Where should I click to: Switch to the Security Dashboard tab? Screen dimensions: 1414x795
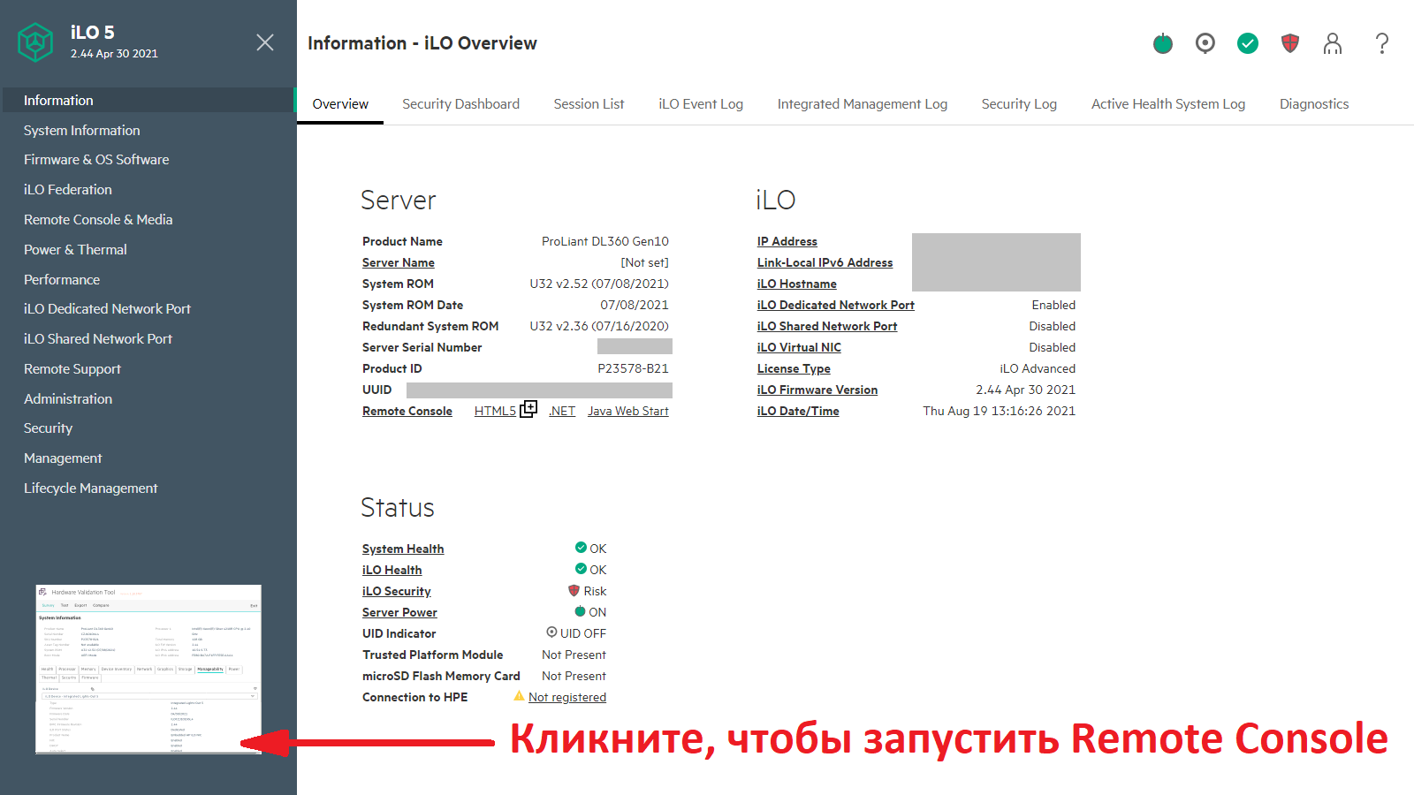pyautogui.click(x=460, y=104)
